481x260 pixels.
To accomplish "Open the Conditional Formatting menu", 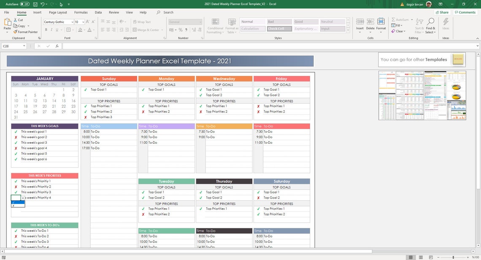I will [215, 25].
